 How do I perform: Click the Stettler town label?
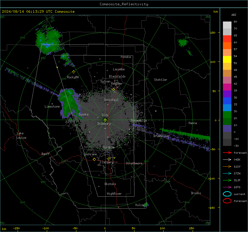161,80
